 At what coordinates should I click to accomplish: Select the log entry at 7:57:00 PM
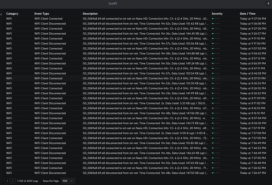click(138, 138)
